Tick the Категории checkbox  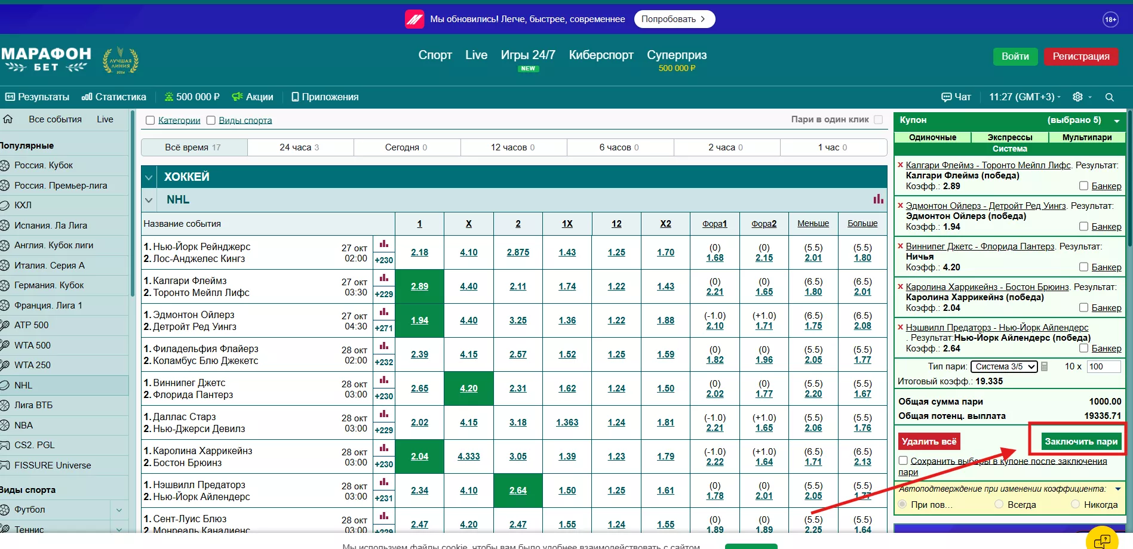(151, 121)
